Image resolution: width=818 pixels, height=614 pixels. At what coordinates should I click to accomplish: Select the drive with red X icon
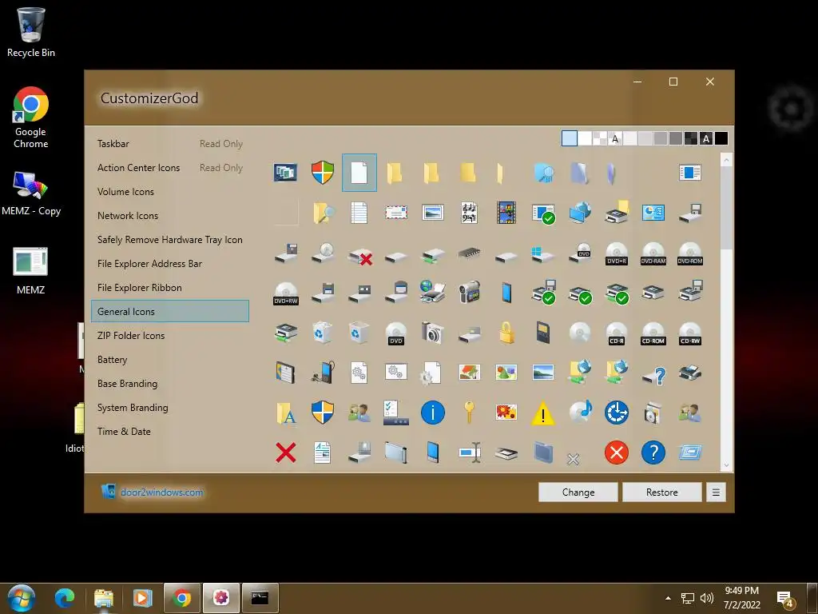(x=359, y=255)
